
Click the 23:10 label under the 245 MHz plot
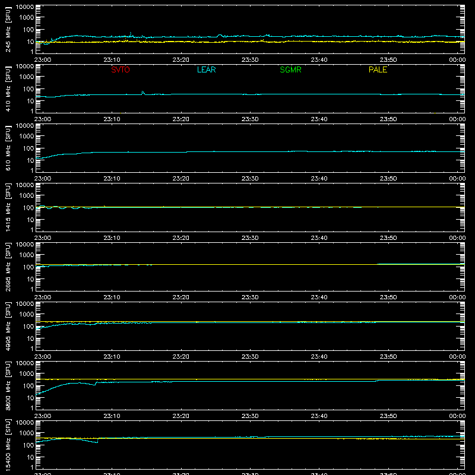[x=112, y=60]
